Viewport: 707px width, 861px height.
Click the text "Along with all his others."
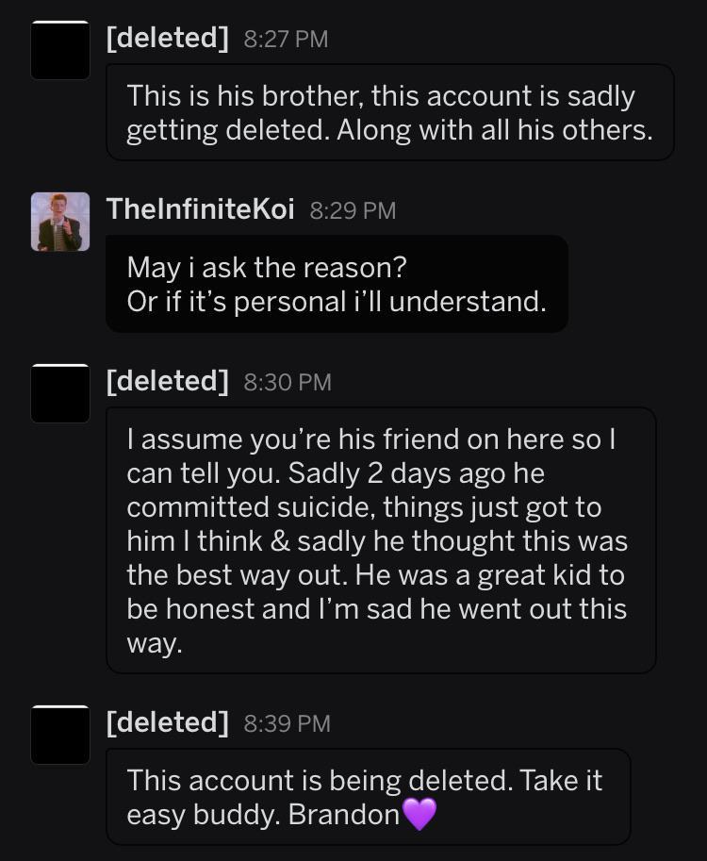pyautogui.click(x=490, y=130)
